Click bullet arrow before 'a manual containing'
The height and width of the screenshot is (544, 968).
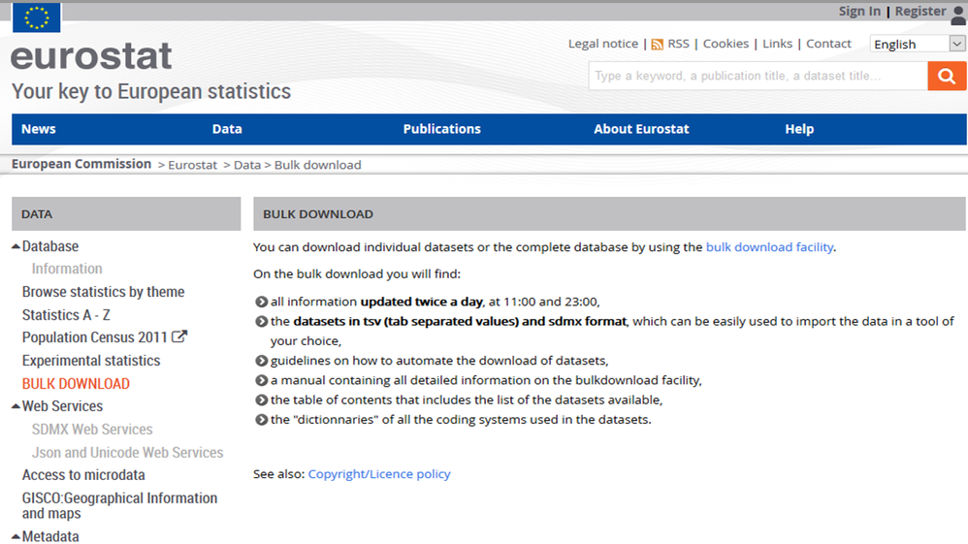pyautogui.click(x=261, y=380)
